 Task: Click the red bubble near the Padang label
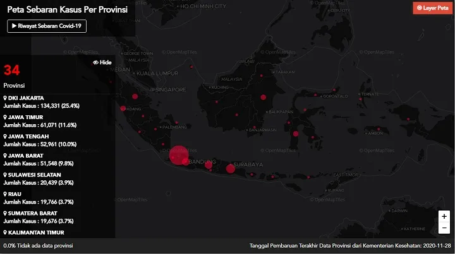click(123, 108)
